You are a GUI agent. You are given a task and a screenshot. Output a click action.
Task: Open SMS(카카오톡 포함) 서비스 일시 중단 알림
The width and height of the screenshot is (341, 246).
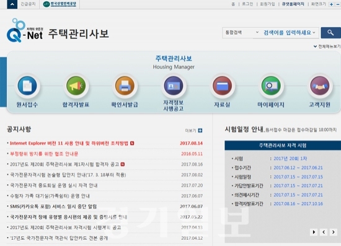coord(53,206)
